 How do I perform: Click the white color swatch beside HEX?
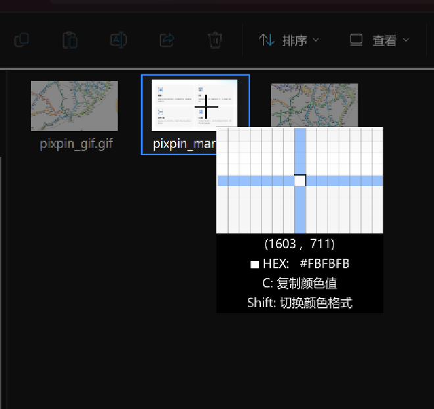click(x=254, y=264)
